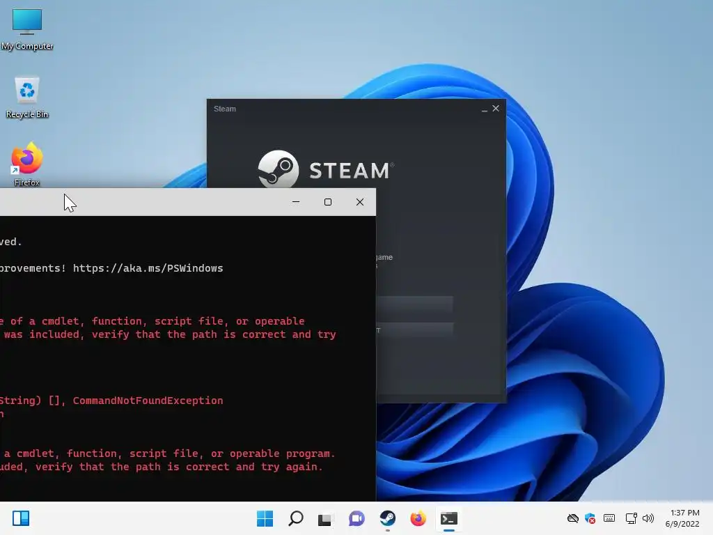
Task: Click the Steam logo in the Steam window
Action: (x=326, y=169)
